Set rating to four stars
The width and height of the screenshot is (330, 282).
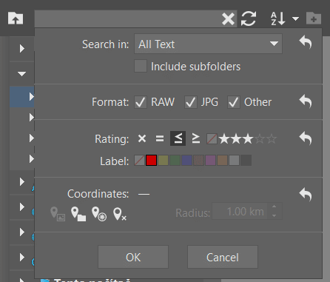tap(260, 139)
